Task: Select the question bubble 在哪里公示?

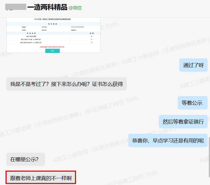Action: coord(25,159)
